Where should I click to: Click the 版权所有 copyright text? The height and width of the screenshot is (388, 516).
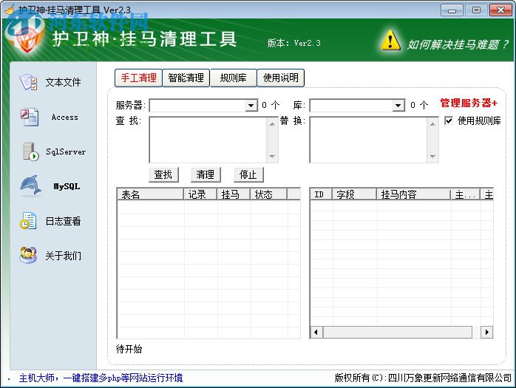point(423,378)
